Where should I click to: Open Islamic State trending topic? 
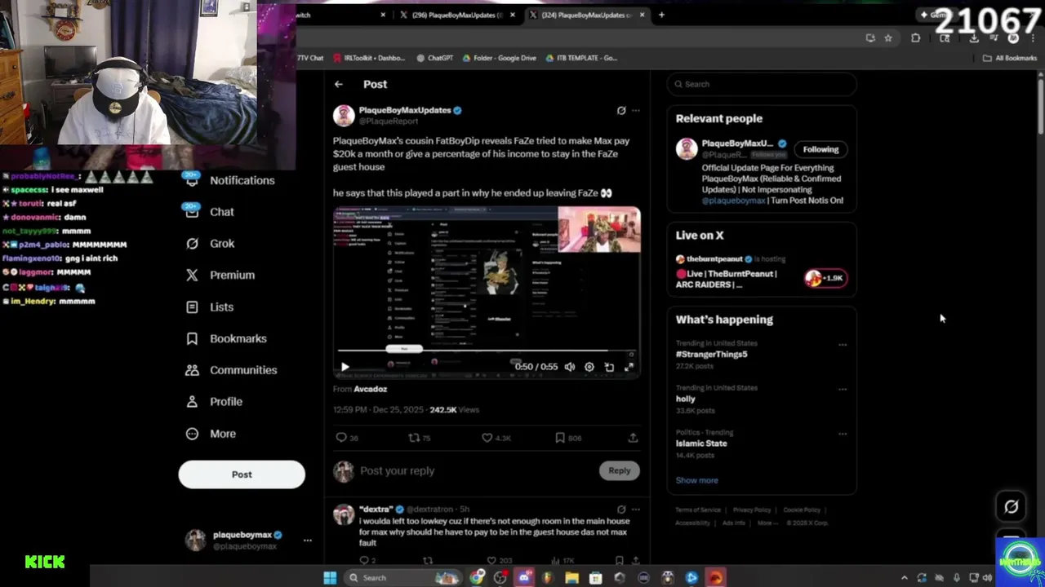[701, 444]
